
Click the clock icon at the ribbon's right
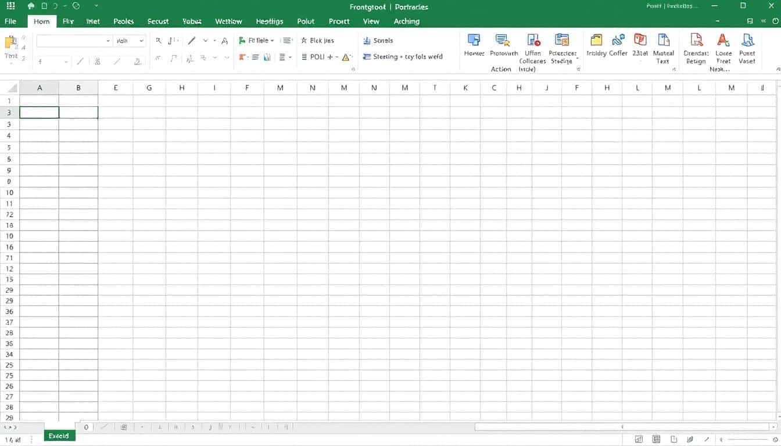[775, 21]
